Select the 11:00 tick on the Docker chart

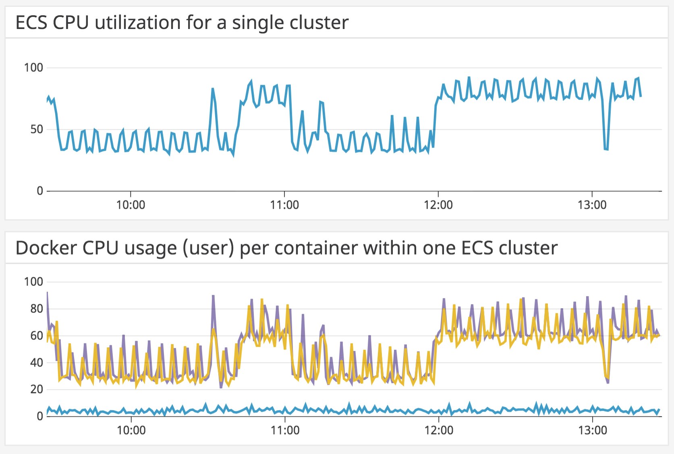pos(285,430)
